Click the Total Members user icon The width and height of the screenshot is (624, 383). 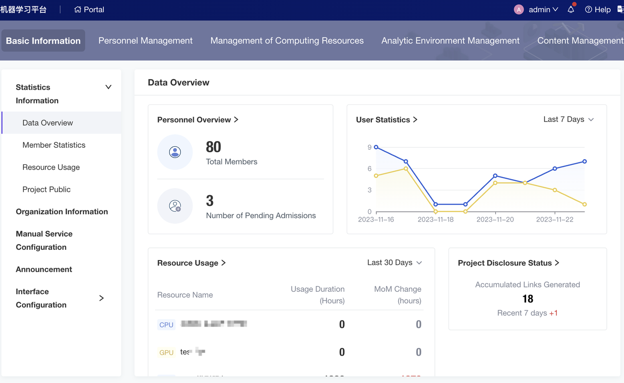coord(175,152)
